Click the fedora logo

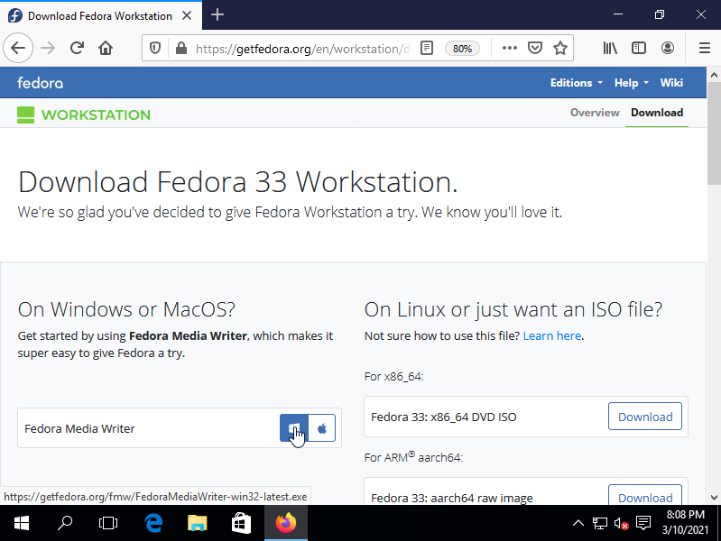[x=40, y=83]
